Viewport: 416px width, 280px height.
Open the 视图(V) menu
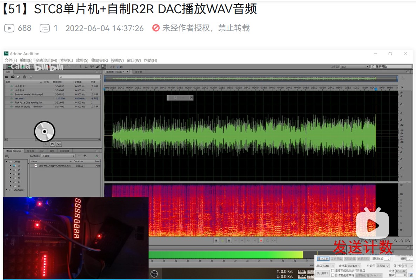click(x=117, y=60)
